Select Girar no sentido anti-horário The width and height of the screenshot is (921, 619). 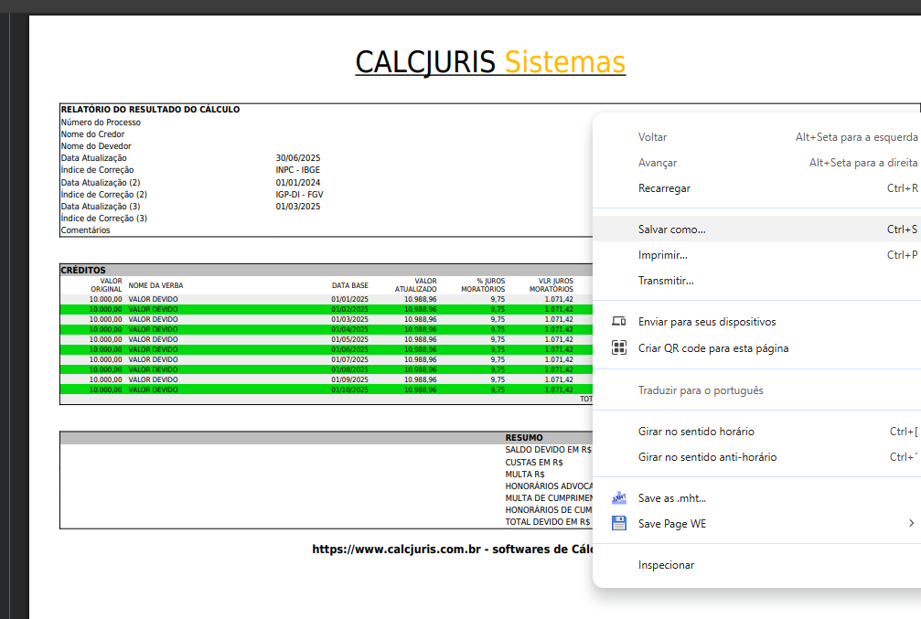pyautogui.click(x=707, y=457)
